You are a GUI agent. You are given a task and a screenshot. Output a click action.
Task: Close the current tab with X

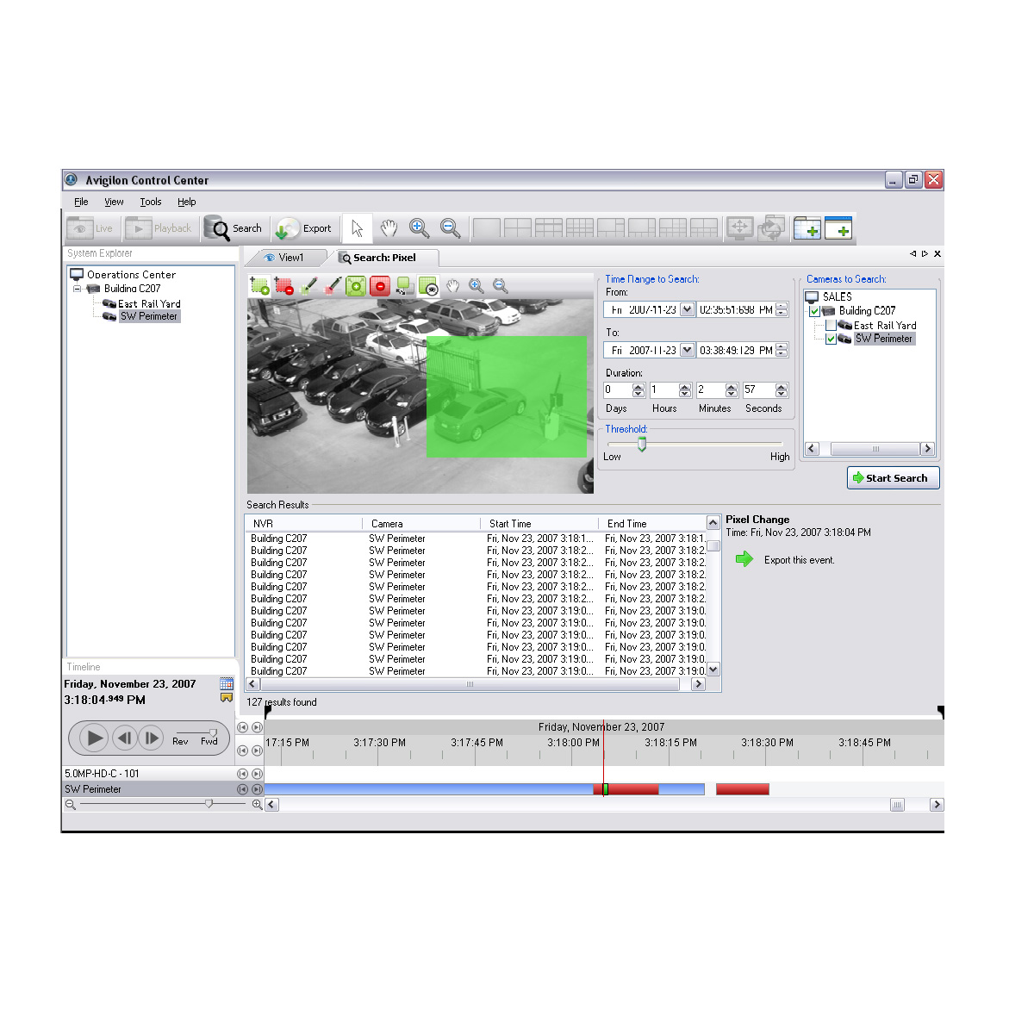937,254
